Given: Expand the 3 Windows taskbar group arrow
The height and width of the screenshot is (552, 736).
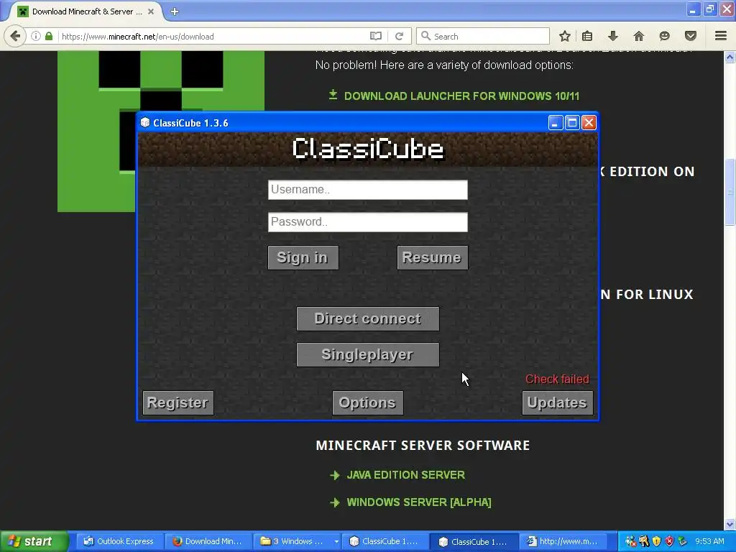Looking at the screenshot, I should (336, 542).
